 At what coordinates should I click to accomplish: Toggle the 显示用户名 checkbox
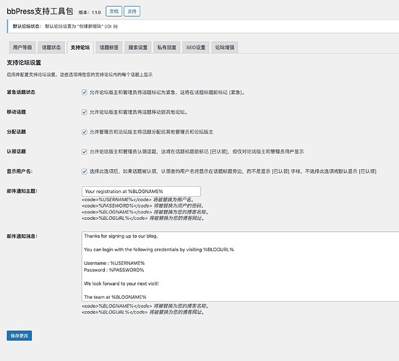pos(85,171)
